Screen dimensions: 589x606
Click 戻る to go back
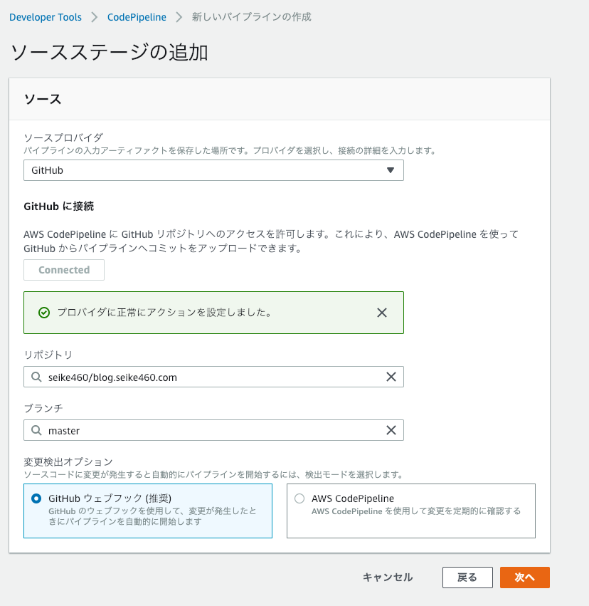pos(467,578)
